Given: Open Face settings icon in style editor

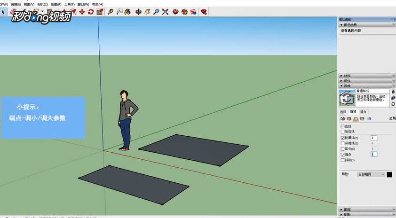Looking at the screenshot, I should pyautogui.click(x=349, y=118).
